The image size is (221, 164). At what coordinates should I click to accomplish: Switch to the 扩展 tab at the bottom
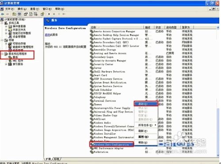coord(48,159)
